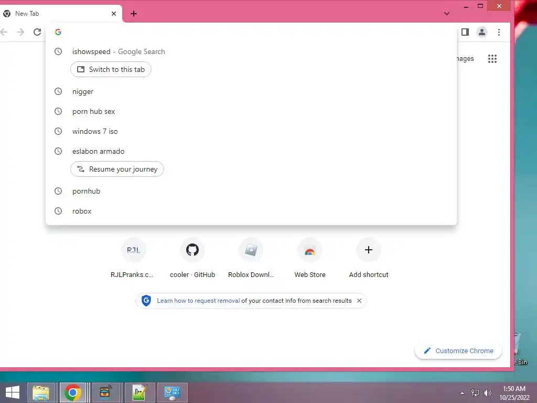Click the Chrome taskbar icon
Image resolution: width=537 pixels, height=403 pixels.
(x=73, y=393)
